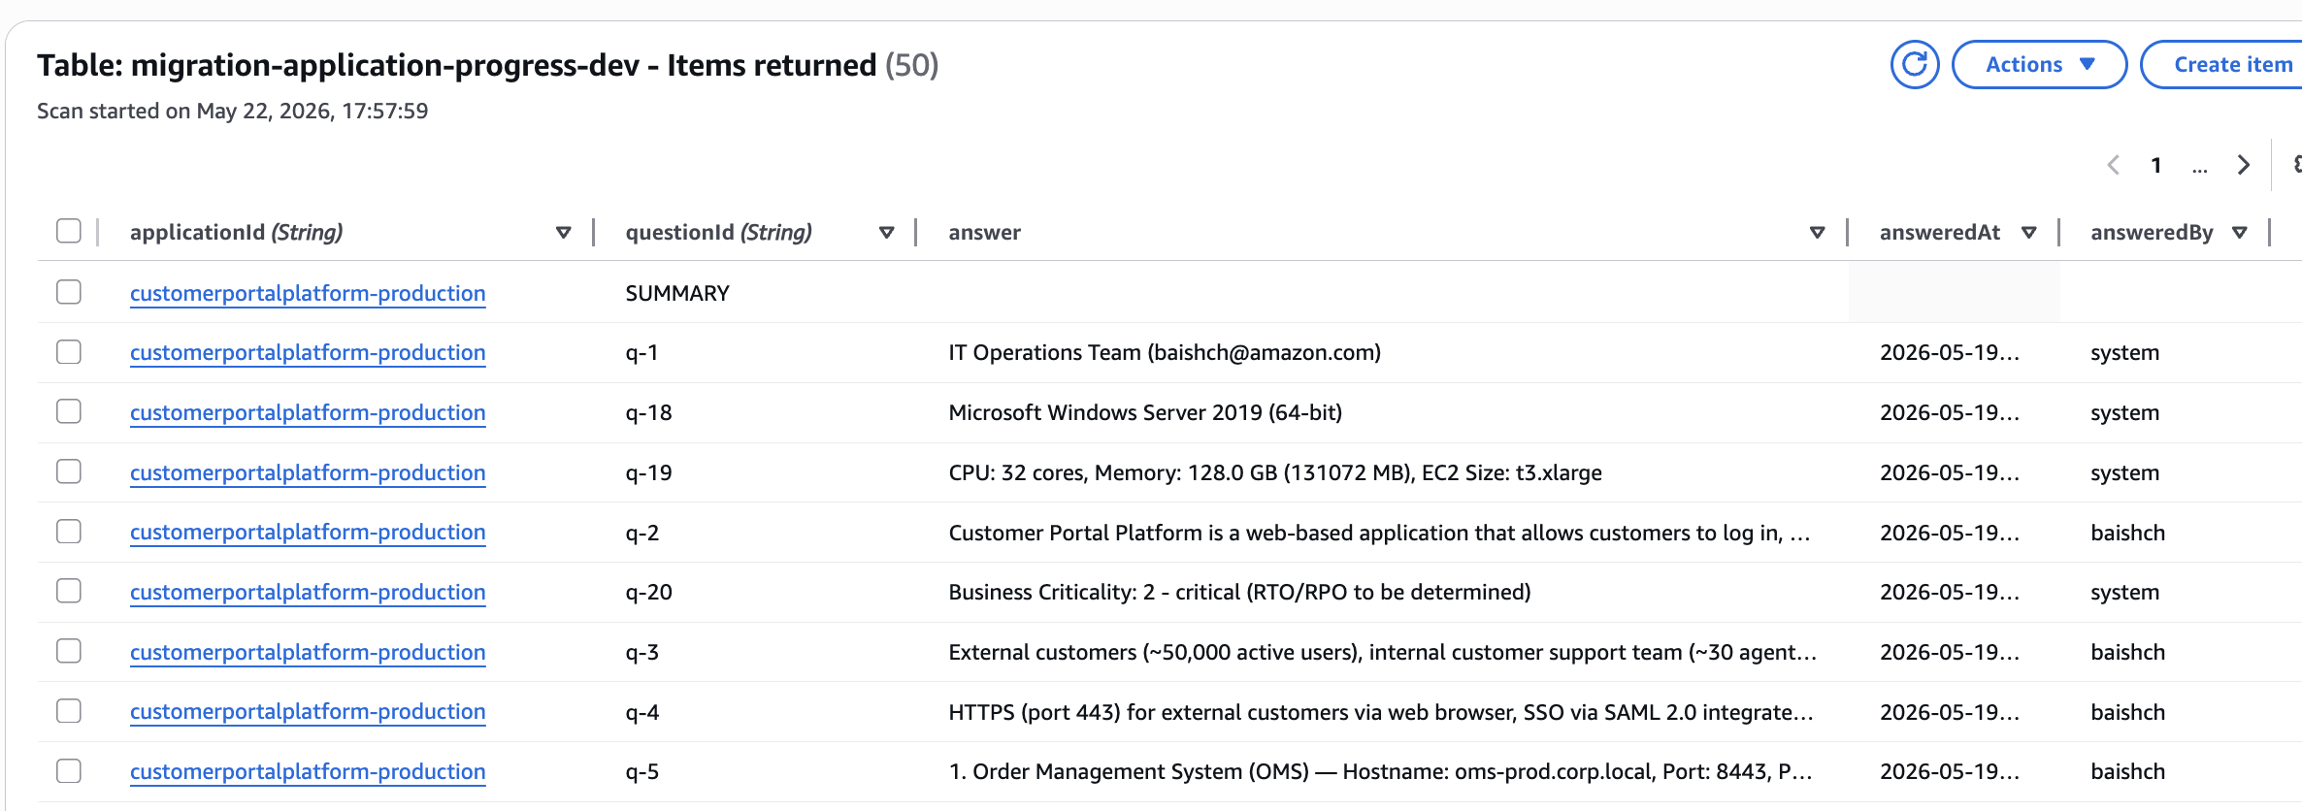Check the SUMMARY row checkbox
The height and width of the screenshot is (811, 2302).
click(69, 292)
